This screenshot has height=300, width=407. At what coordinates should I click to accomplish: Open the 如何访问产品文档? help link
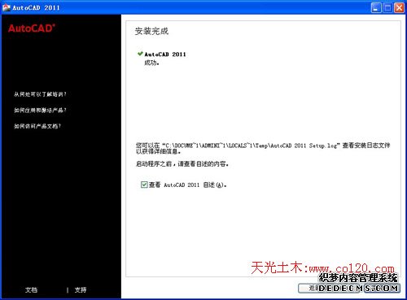pos(37,126)
